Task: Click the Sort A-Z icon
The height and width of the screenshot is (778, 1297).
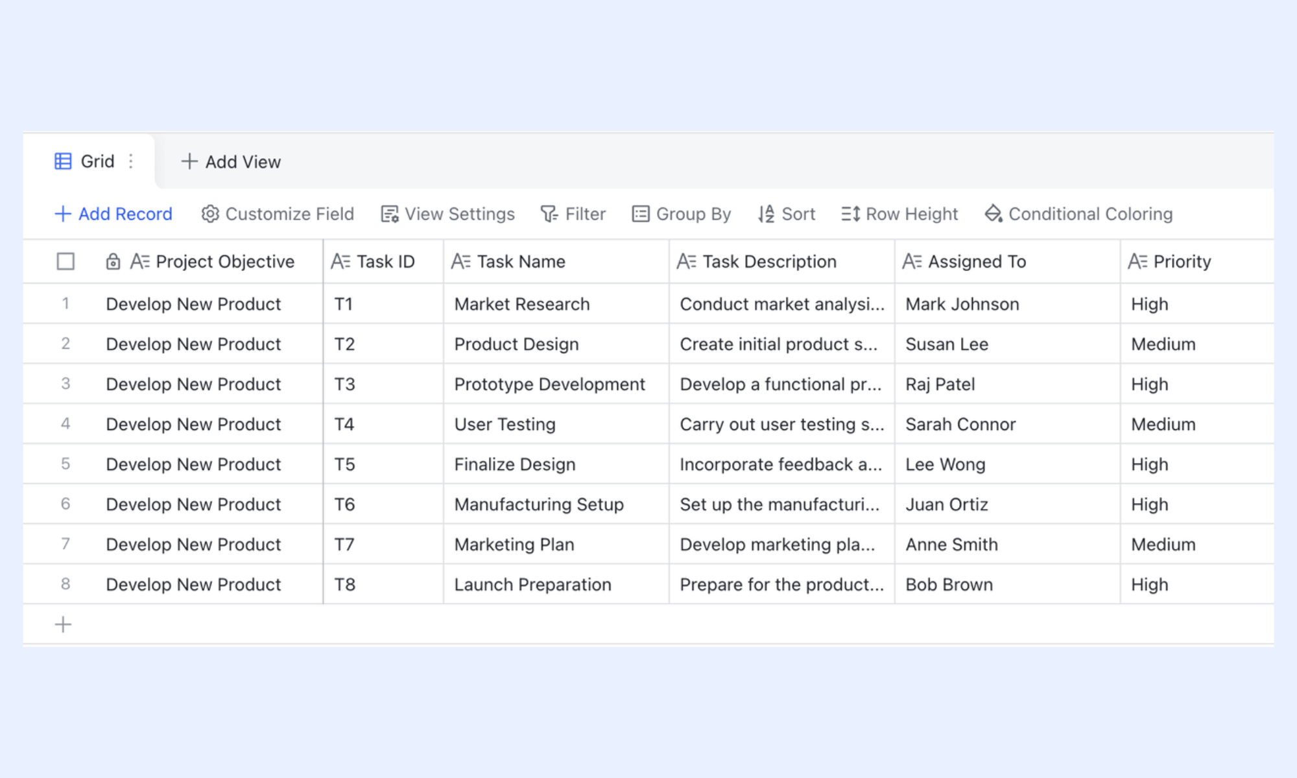Action: pos(767,214)
